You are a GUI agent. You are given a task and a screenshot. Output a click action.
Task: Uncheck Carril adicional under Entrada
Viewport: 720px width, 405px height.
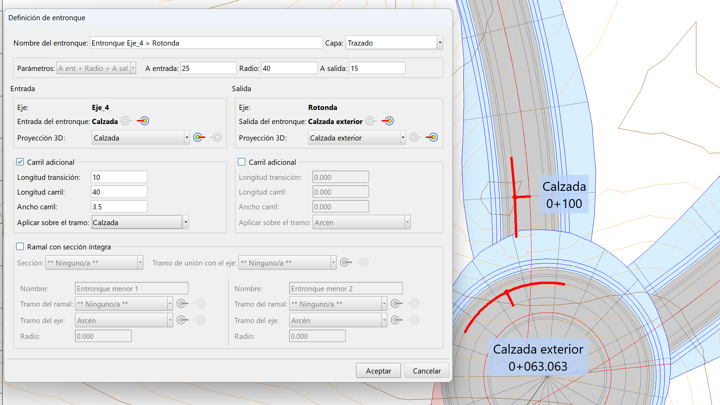click(20, 162)
